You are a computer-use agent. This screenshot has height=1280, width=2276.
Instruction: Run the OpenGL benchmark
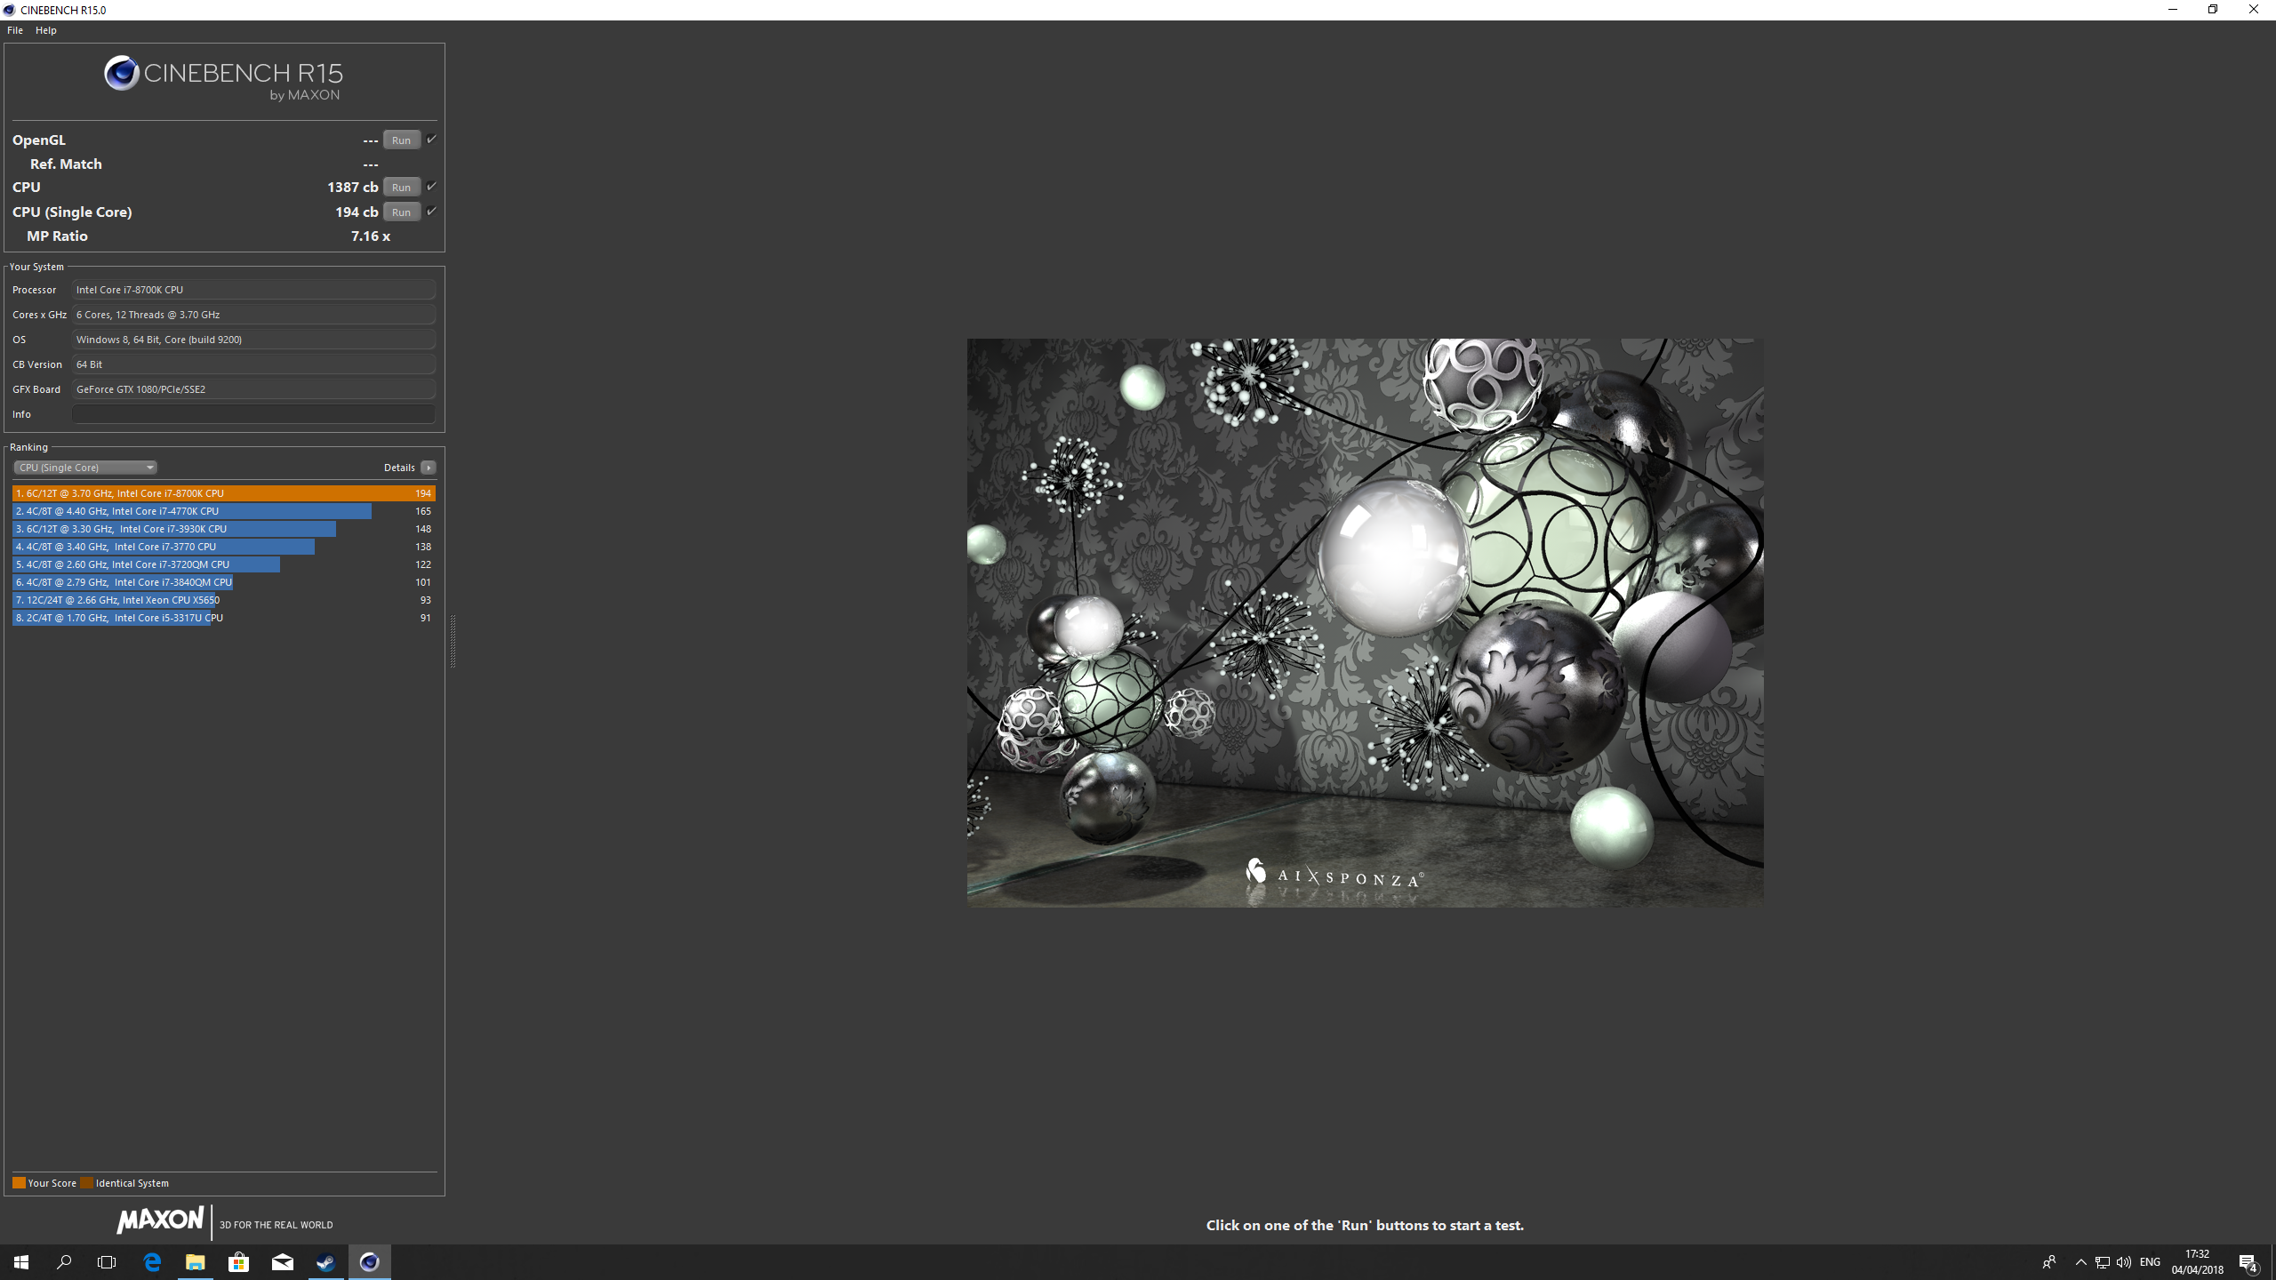click(401, 140)
